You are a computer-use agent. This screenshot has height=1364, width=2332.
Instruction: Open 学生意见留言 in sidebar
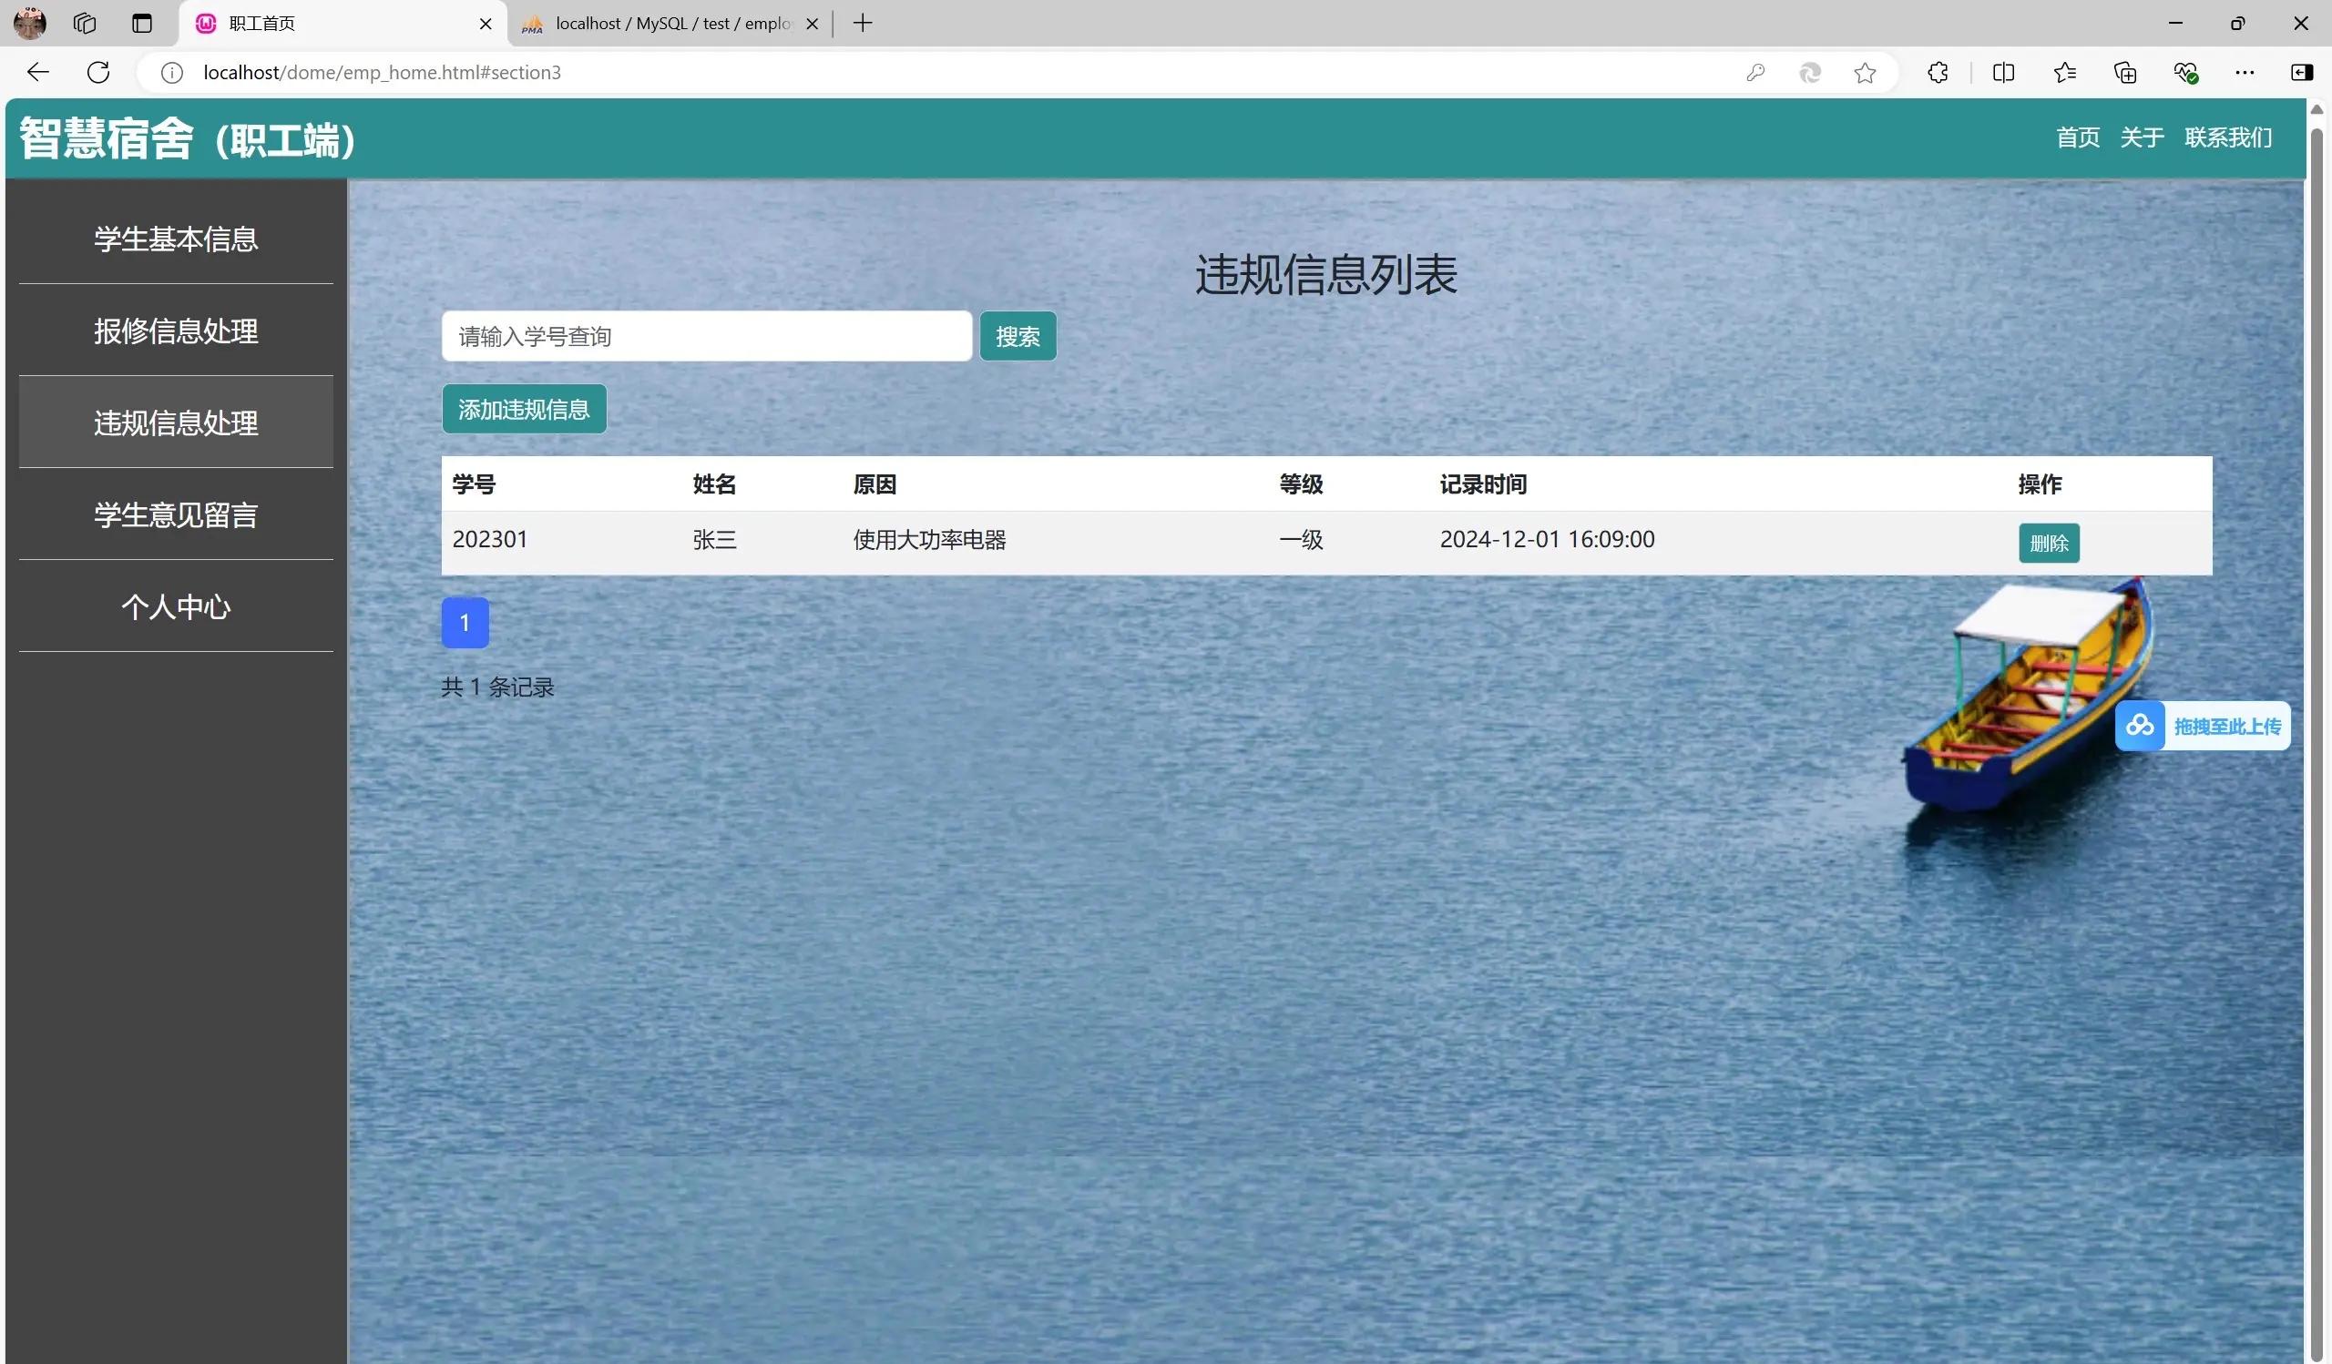pos(176,514)
